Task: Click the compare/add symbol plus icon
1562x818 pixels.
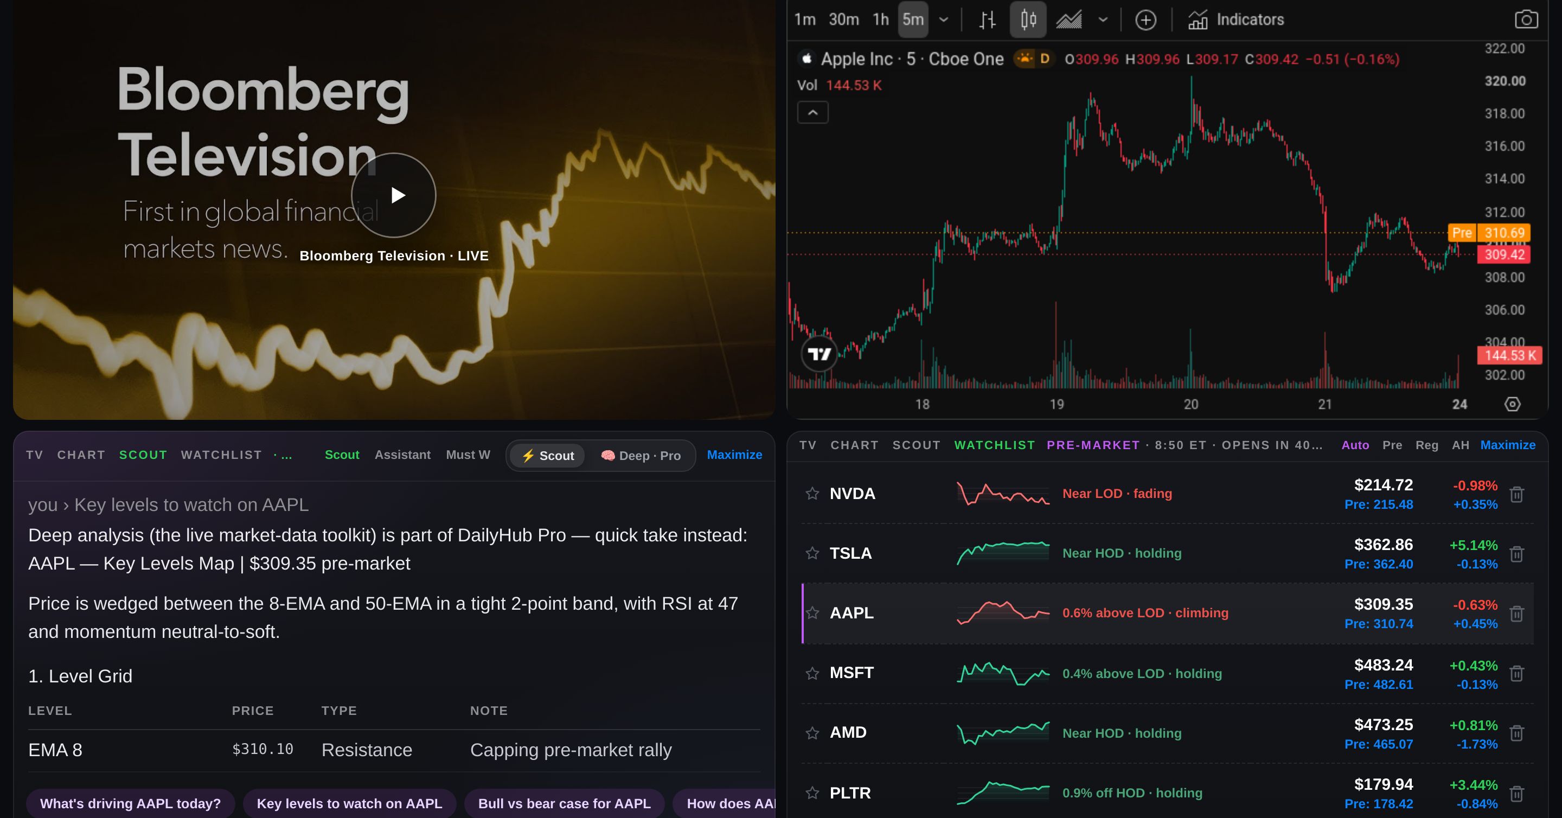Action: click(x=1145, y=20)
